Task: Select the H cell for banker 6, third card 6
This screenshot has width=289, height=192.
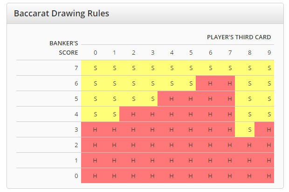Action: 210,84
